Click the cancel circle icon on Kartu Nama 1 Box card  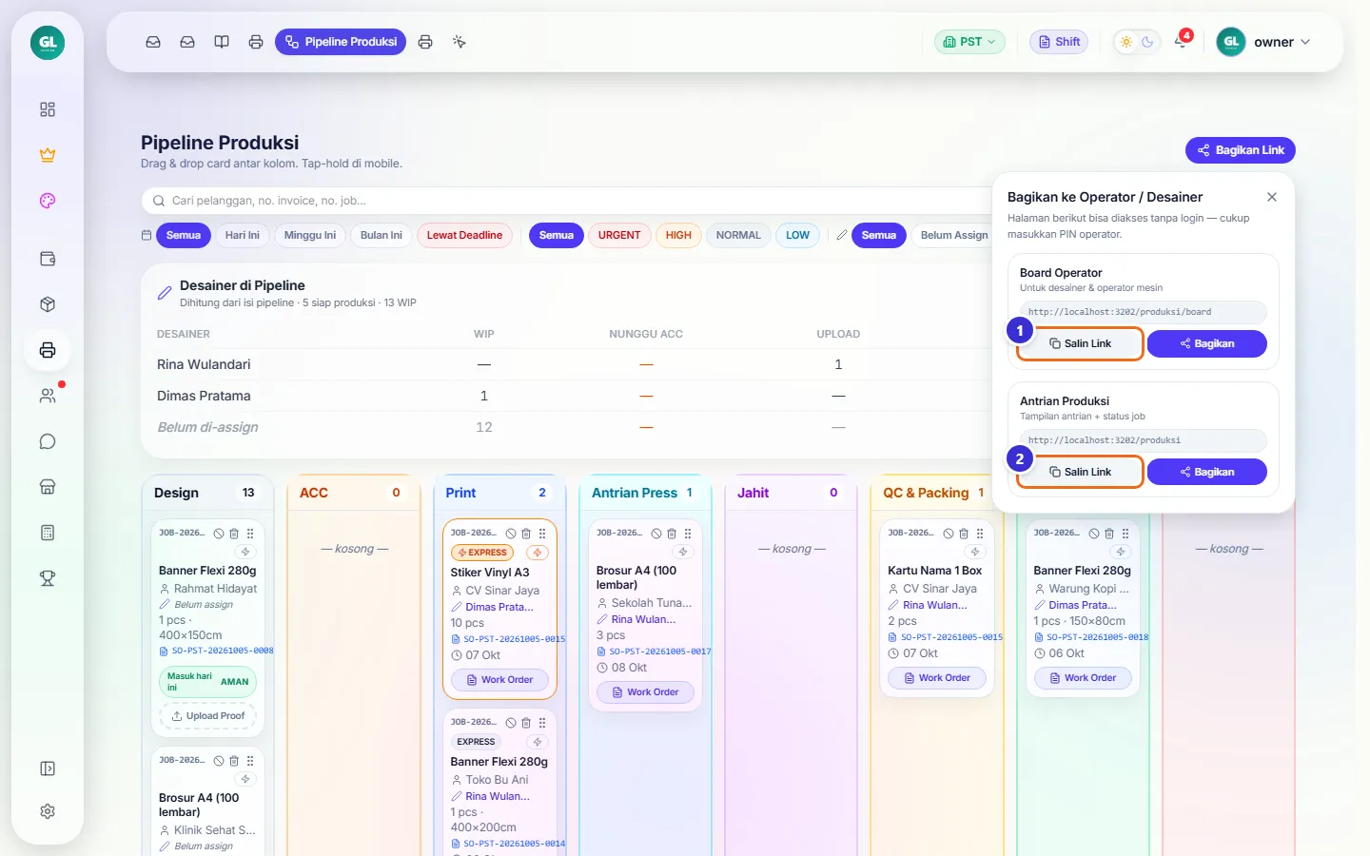tap(949, 534)
